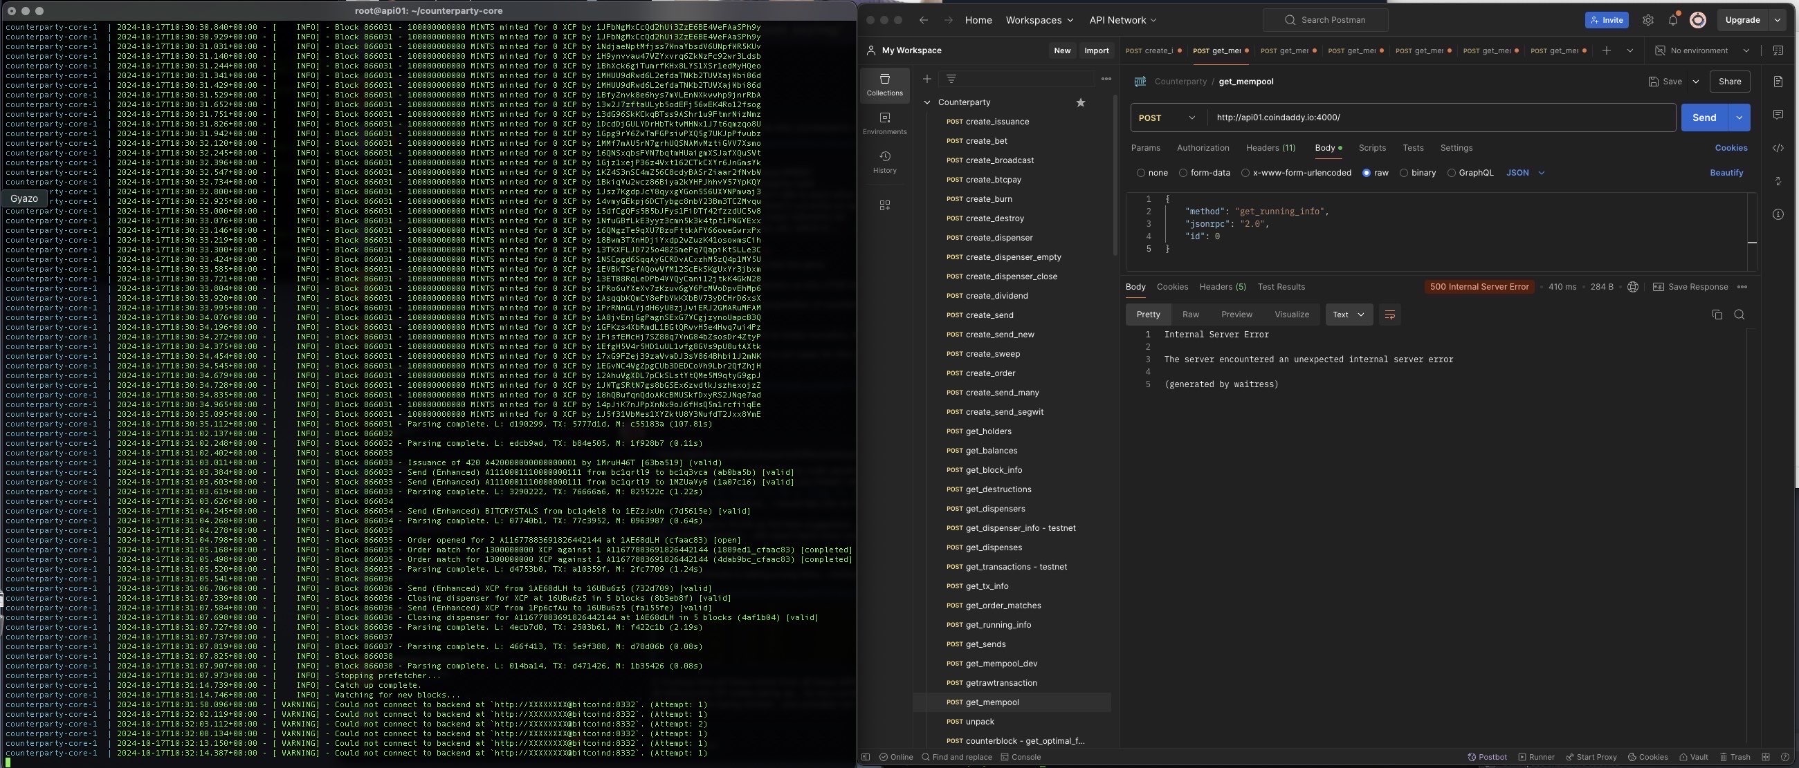Open the JSON body format dropdown
Viewport: 1799px width, 768px height.
[1525, 173]
